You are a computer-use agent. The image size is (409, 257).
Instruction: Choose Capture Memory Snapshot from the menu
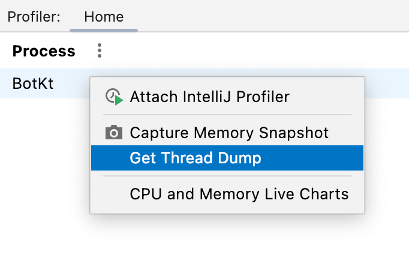click(x=229, y=133)
